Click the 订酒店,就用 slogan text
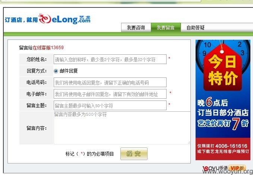 pyautogui.click(x=21, y=20)
